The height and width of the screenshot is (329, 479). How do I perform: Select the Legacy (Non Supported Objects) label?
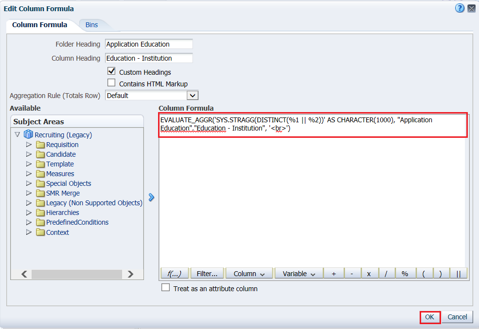coord(94,203)
